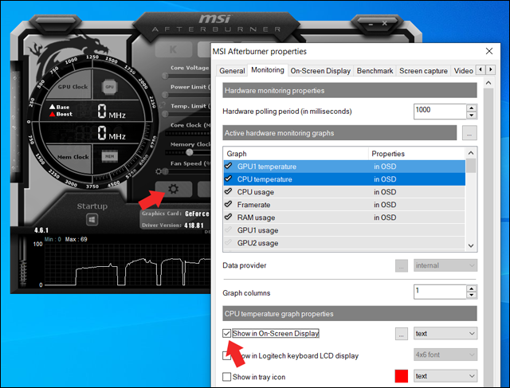Click the hardware polling period input field
This screenshot has width=510, height=388.
tap(440, 112)
